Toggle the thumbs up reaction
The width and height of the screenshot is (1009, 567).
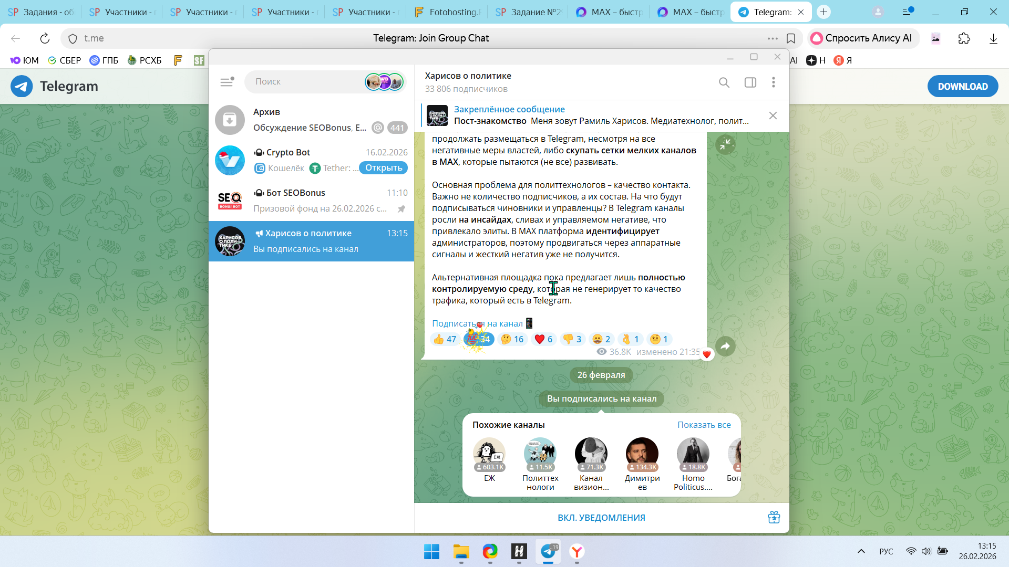[x=445, y=339]
